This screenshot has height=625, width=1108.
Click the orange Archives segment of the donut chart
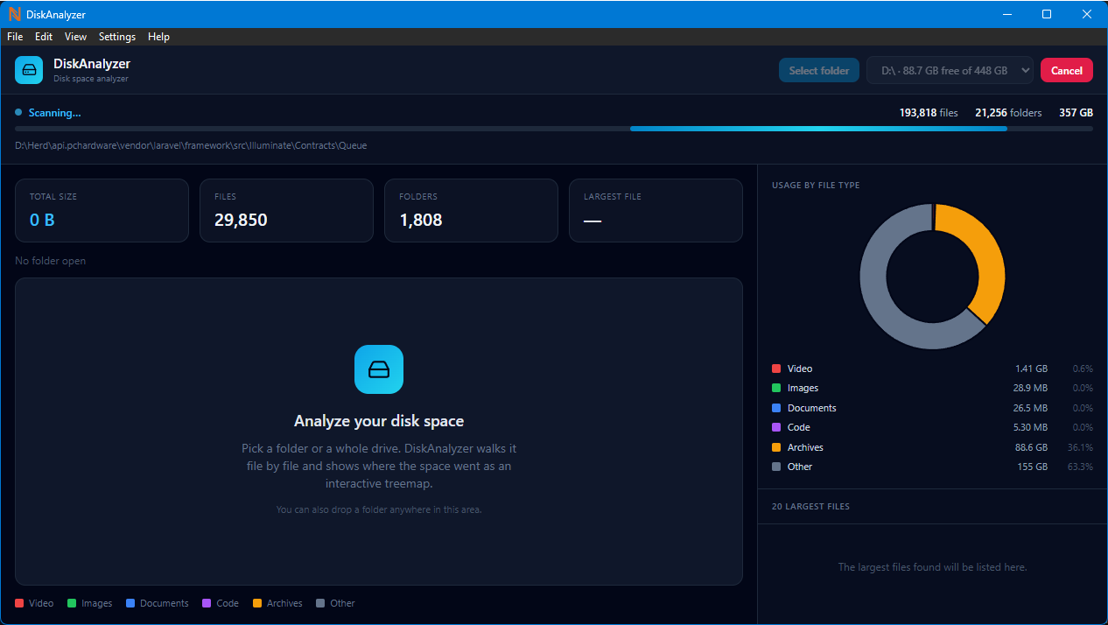pos(985,254)
